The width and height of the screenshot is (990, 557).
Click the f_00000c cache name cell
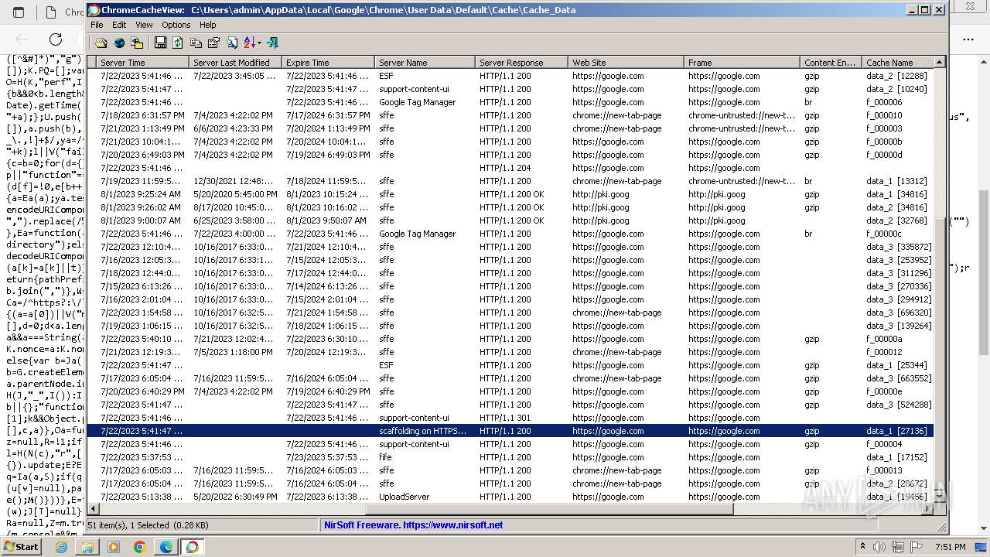point(884,234)
